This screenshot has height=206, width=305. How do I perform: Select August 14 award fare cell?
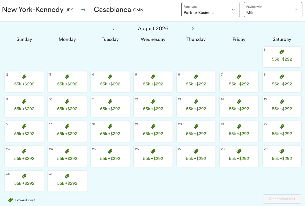pyautogui.click(x=239, y=107)
